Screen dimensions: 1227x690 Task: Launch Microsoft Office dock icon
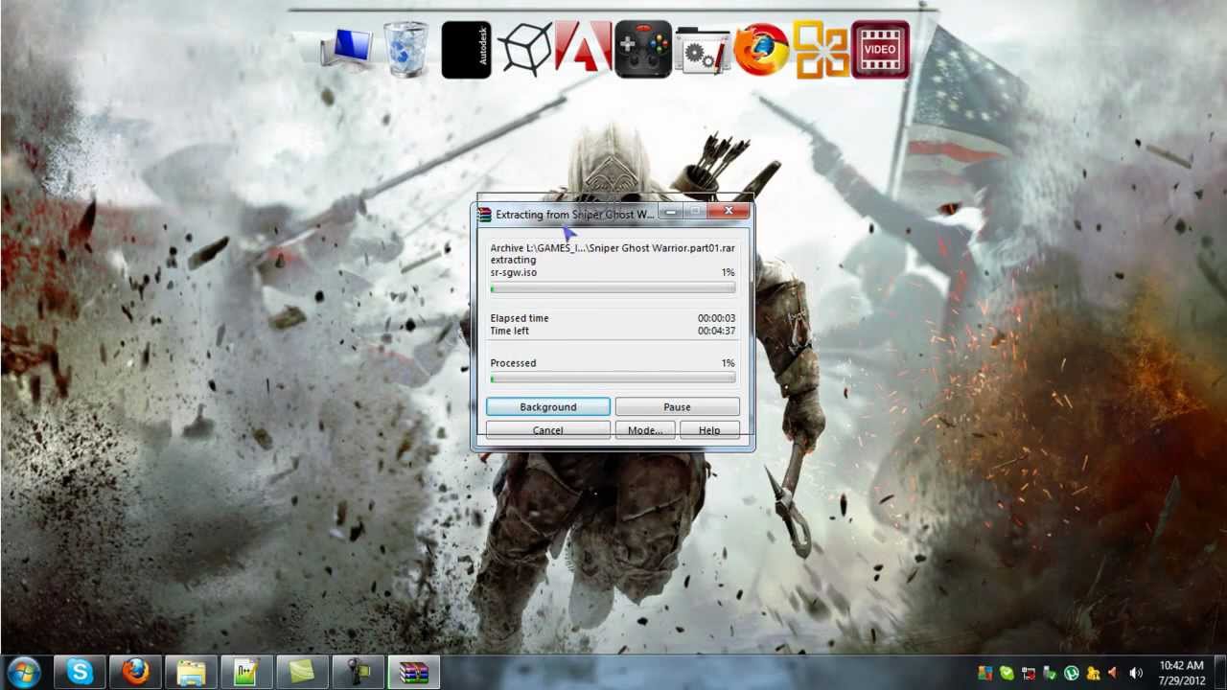point(821,50)
